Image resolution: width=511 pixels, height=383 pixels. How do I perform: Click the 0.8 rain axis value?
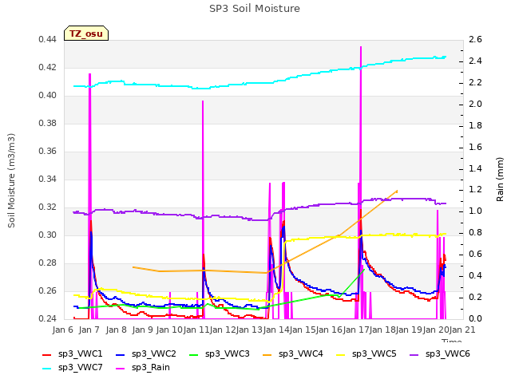coord(475,233)
